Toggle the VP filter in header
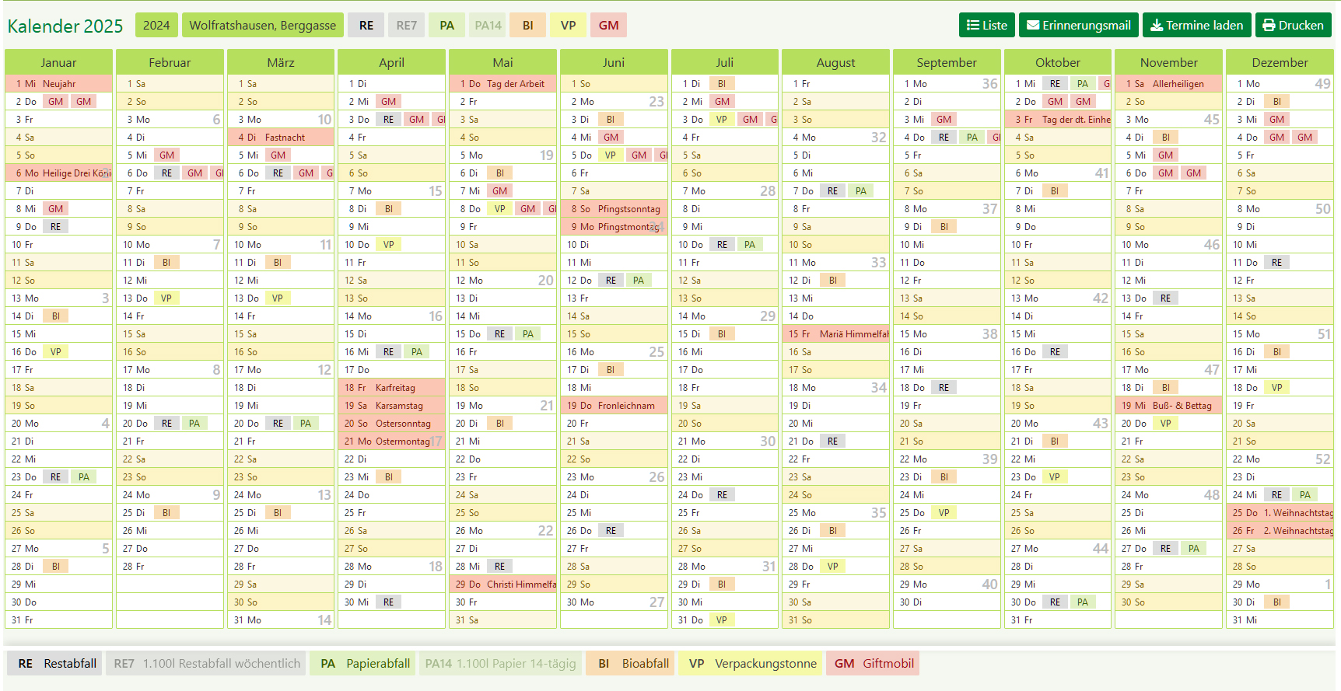1341x691 pixels. coord(569,25)
